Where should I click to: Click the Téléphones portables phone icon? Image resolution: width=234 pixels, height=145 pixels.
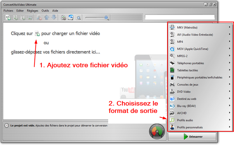tap(172, 63)
